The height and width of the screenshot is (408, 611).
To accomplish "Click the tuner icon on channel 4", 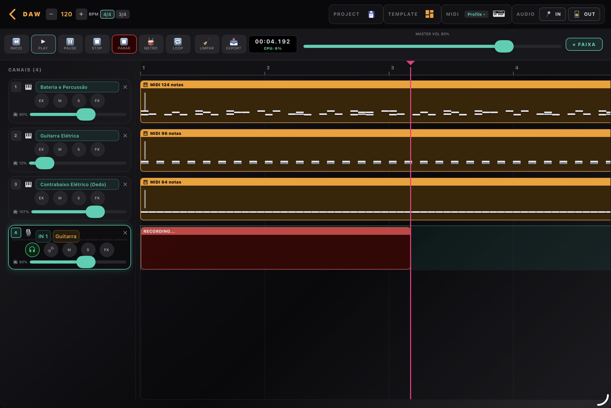I will (51, 250).
